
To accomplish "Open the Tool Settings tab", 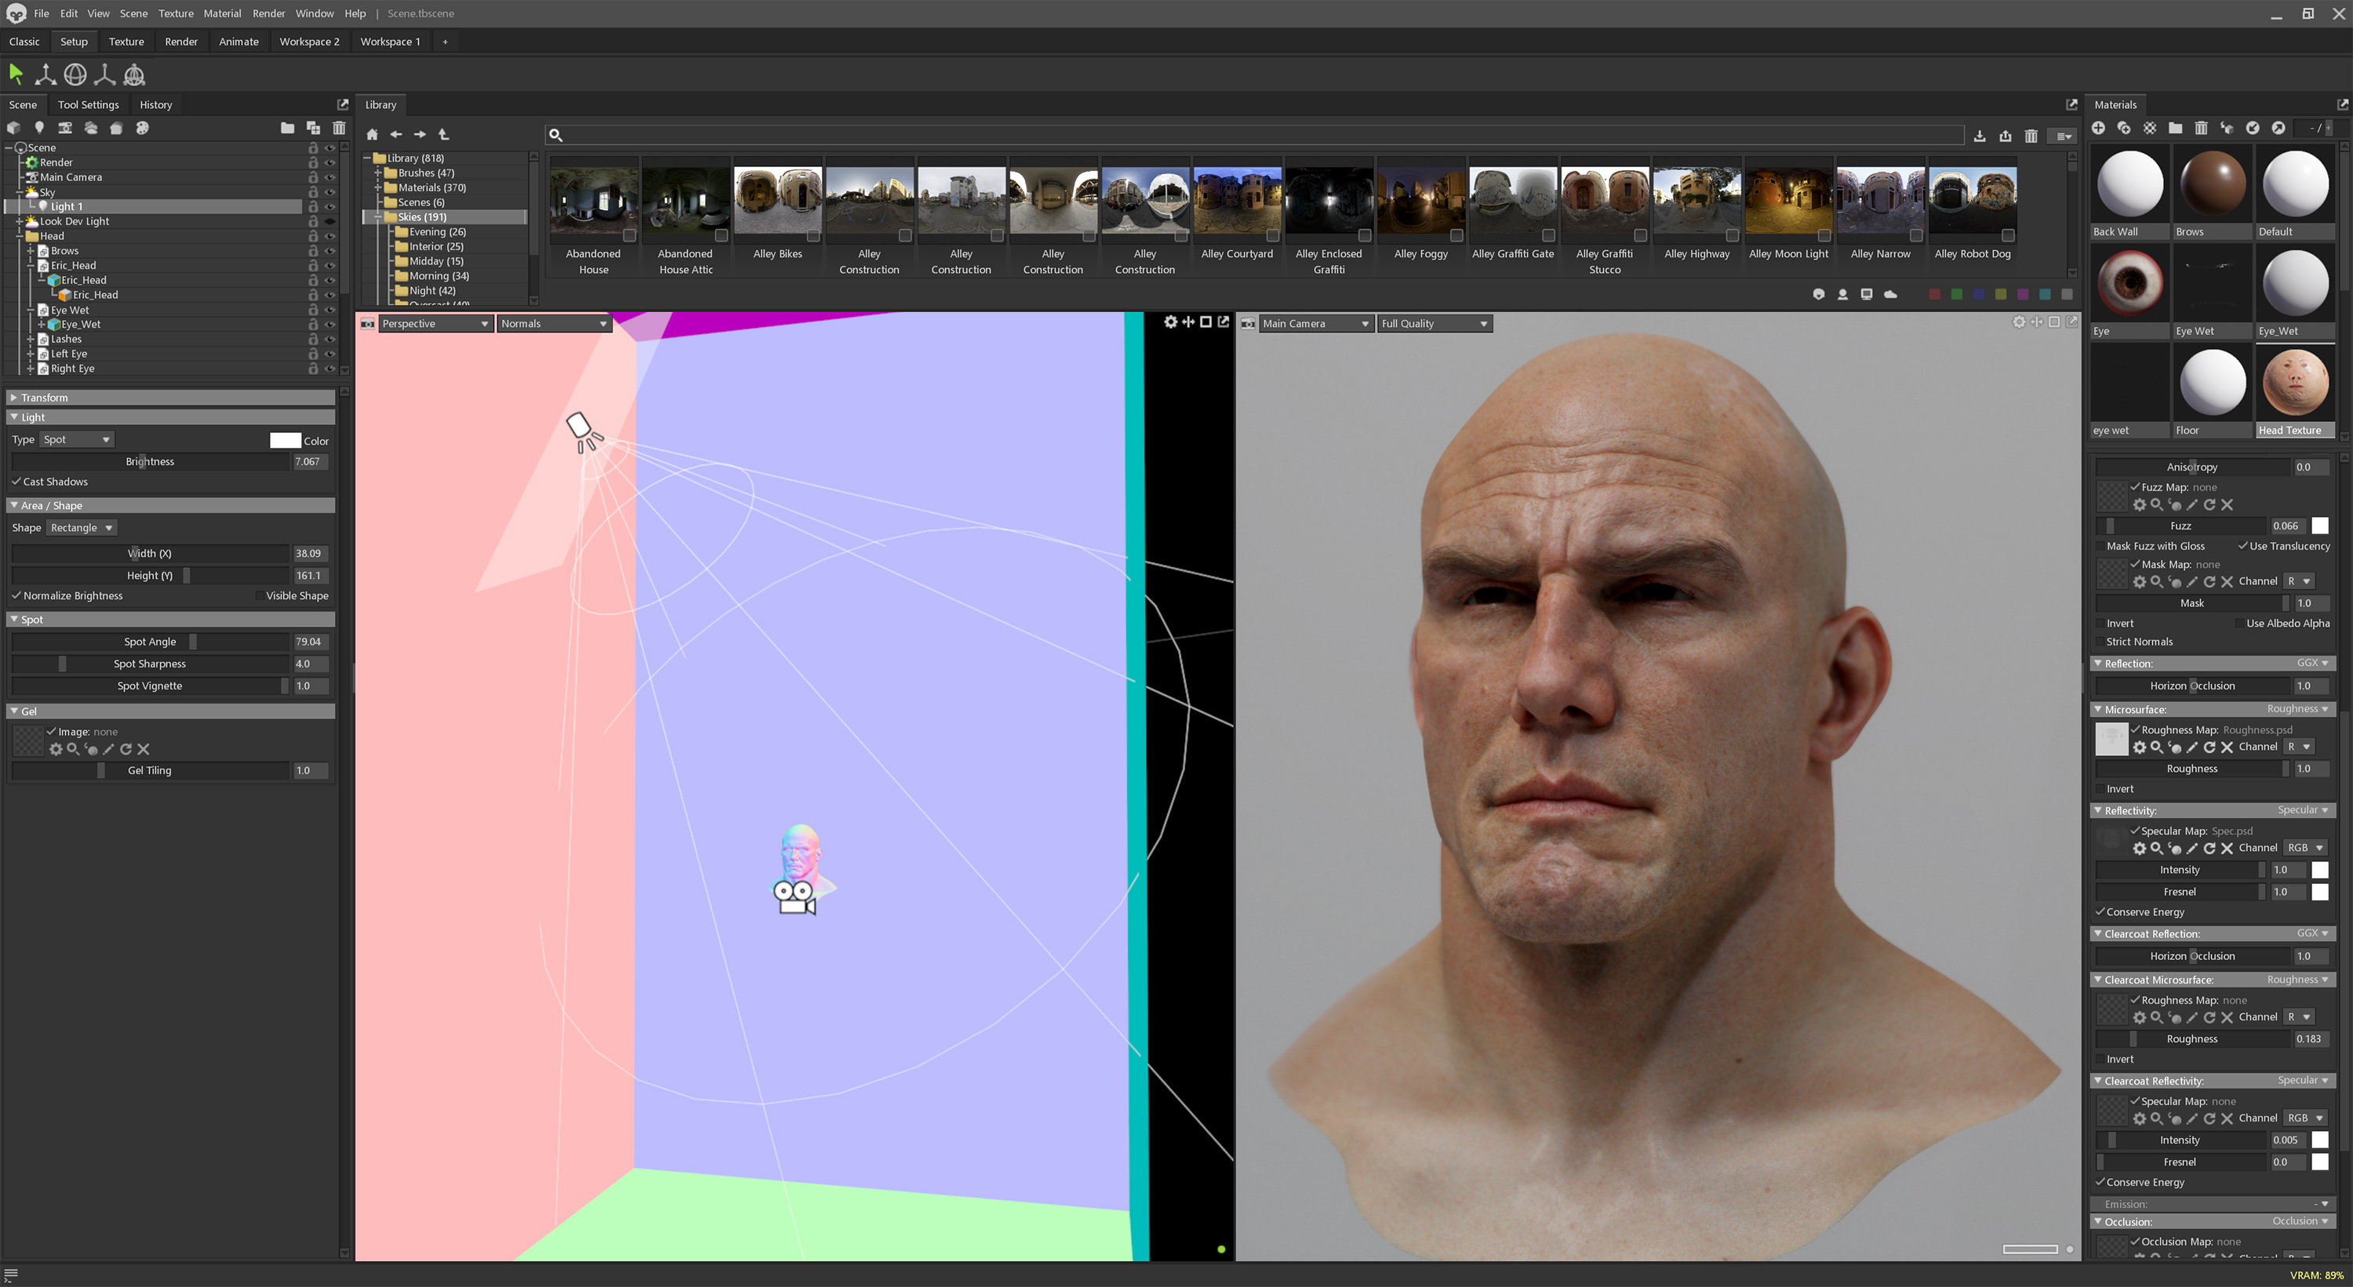I will tap(88, 105).
